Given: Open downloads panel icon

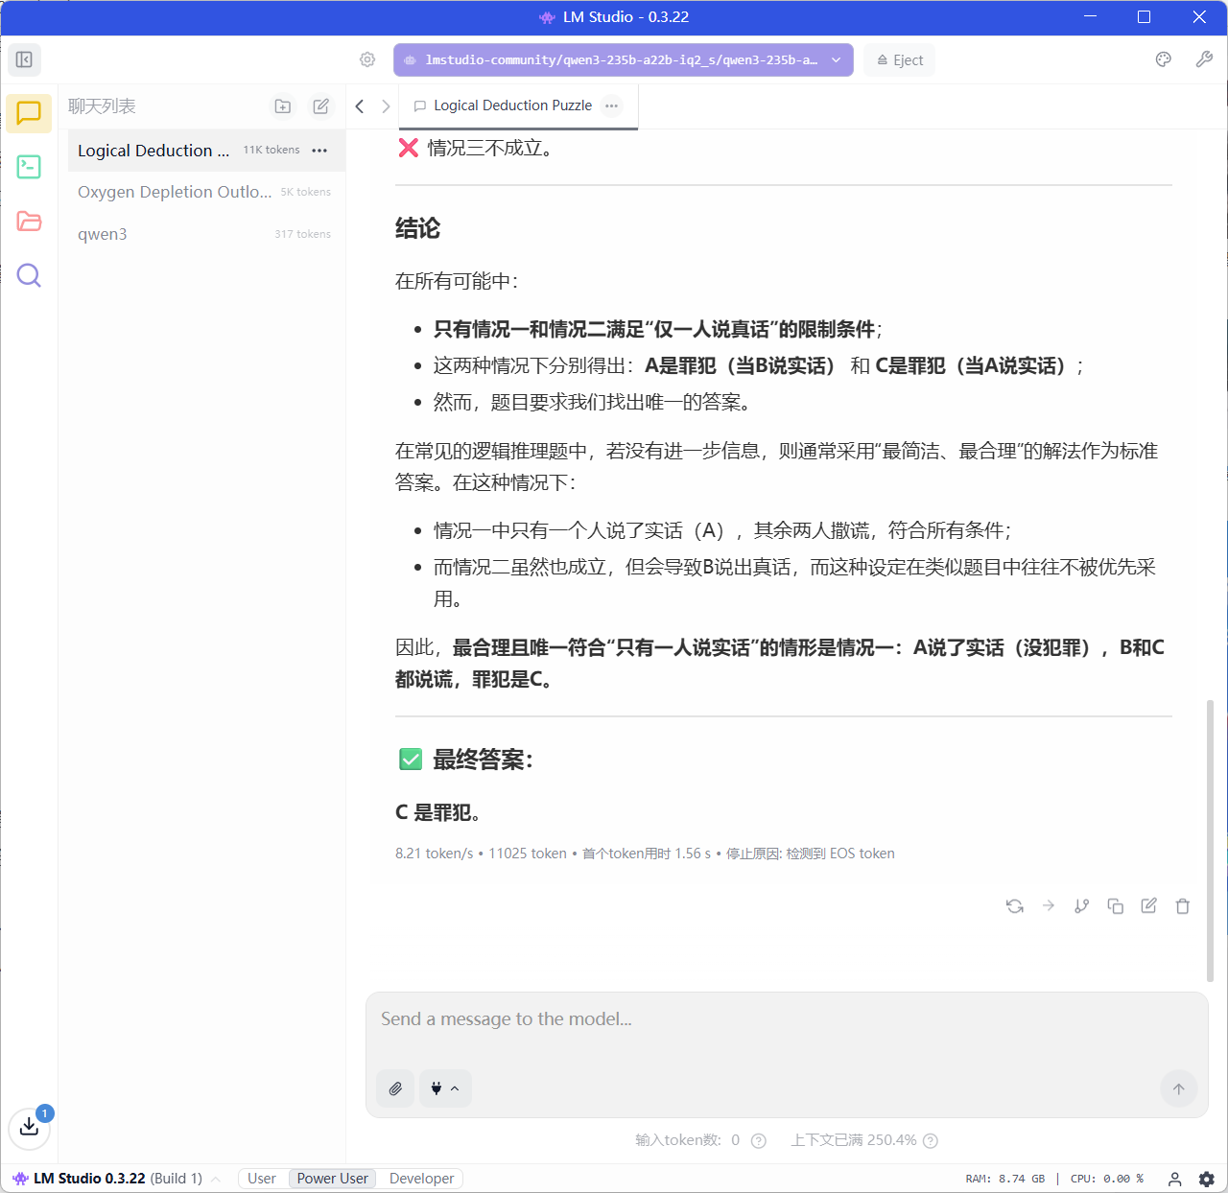Looking at the screenshot, I should pyautogui.click(x=29, y=1127).
